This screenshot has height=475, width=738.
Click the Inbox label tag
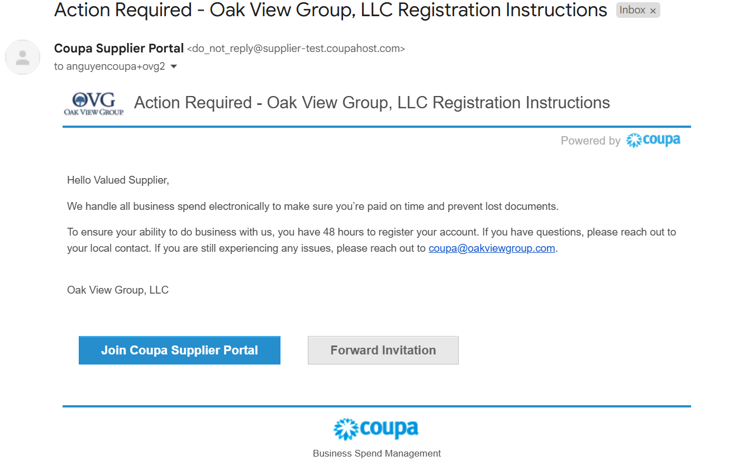632,10
